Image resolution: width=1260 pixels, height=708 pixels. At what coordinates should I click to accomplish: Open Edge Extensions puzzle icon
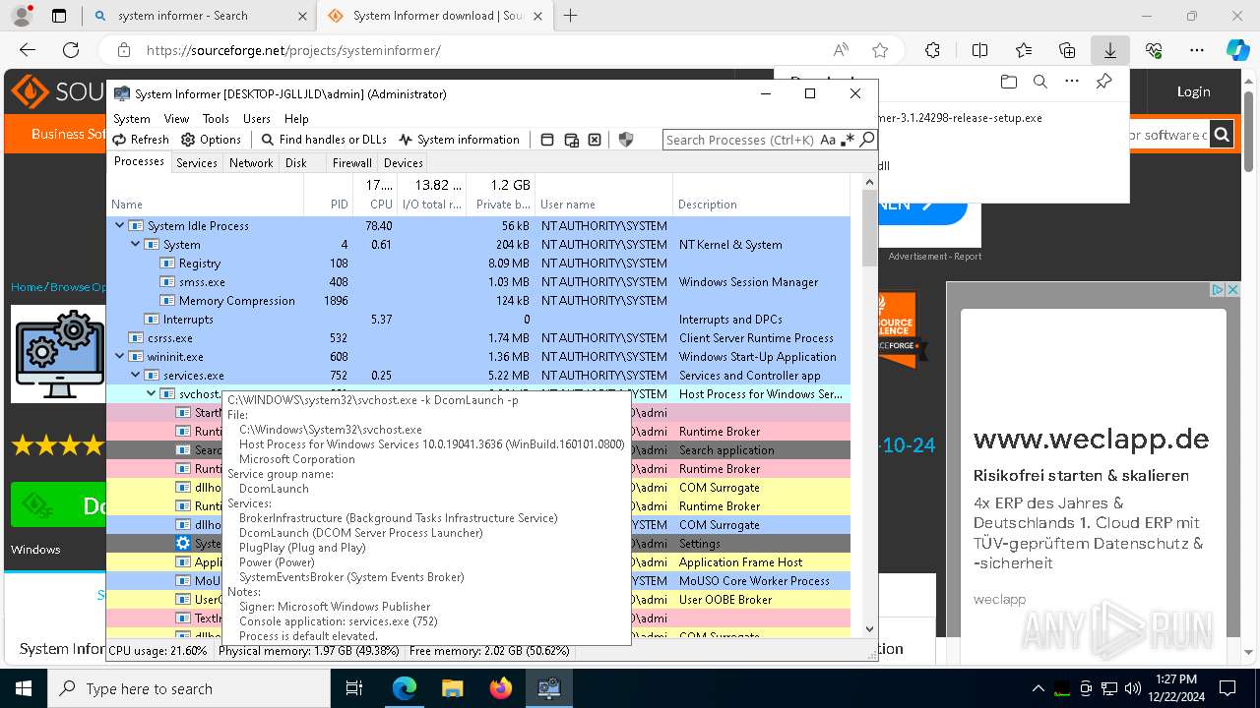point(932,50)
